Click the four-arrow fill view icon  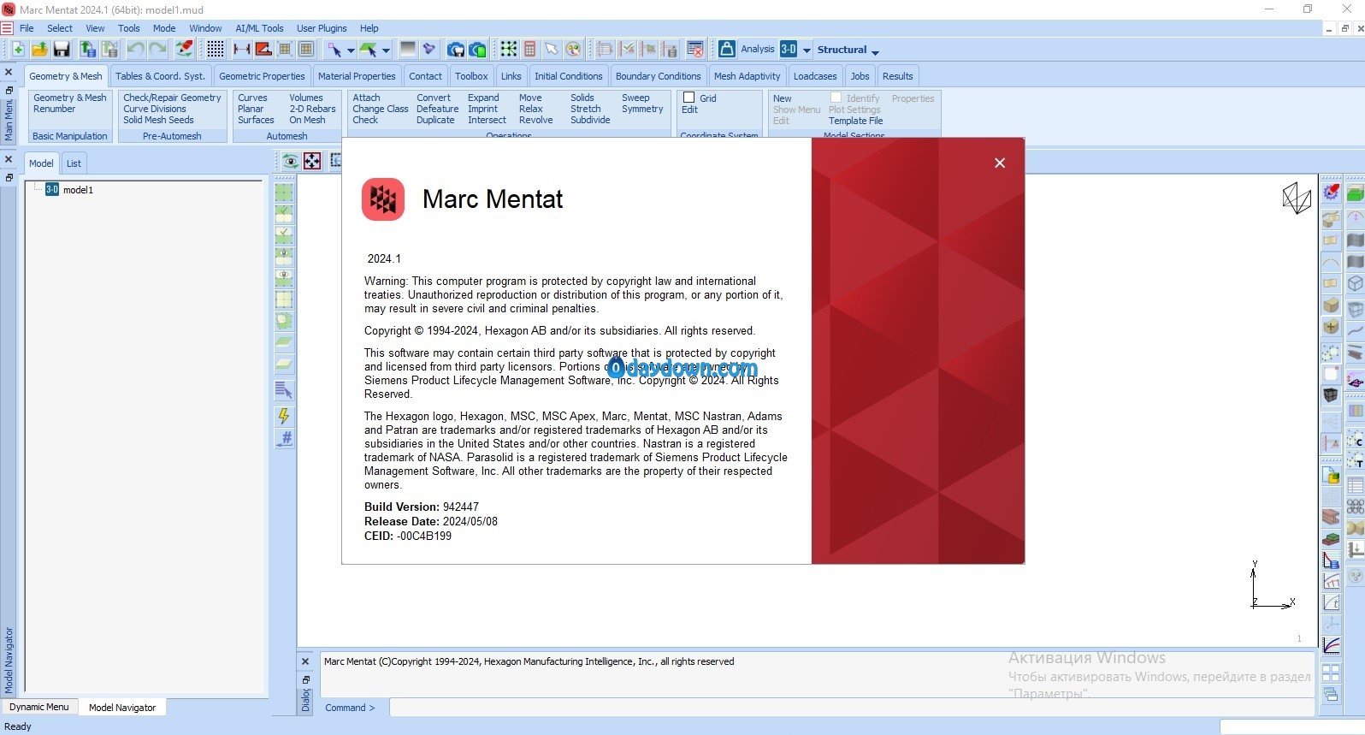(x=312, y=161)
